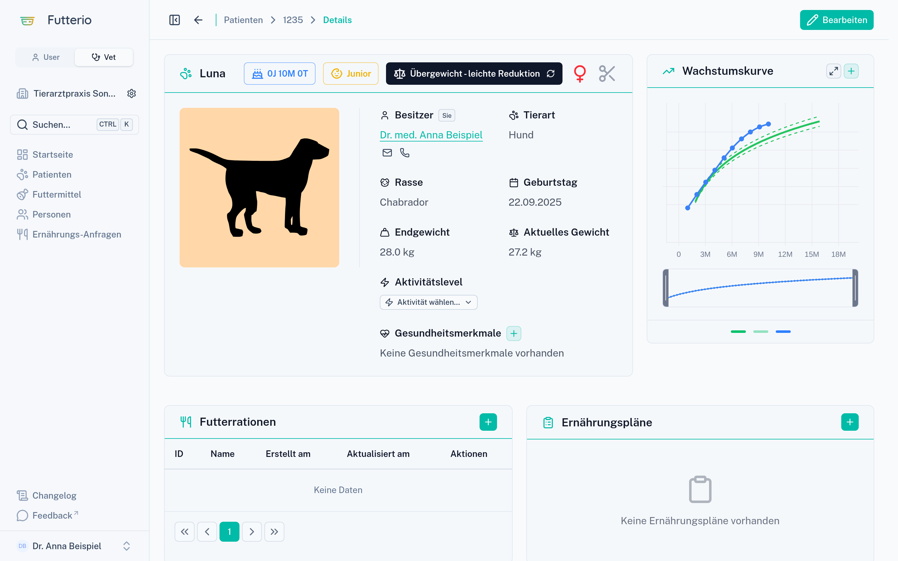
Task: Click the Aktualisiert am column header
Action: (x=378, y=454)
